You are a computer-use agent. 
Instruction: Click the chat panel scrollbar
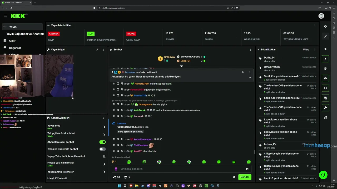coord(254,152)
